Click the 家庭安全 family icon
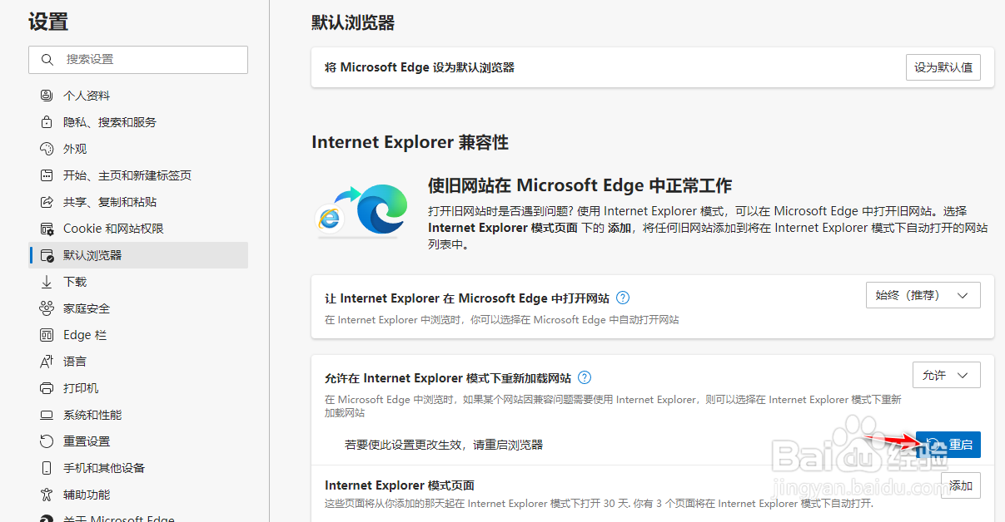The image size is (1005, 522). (x=47, y=308)
